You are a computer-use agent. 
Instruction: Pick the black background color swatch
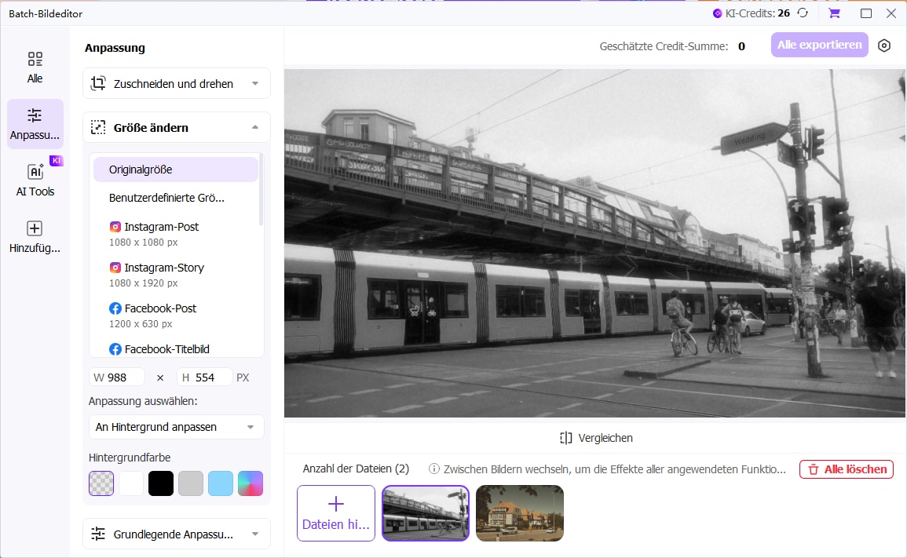(x=161, y=483)
